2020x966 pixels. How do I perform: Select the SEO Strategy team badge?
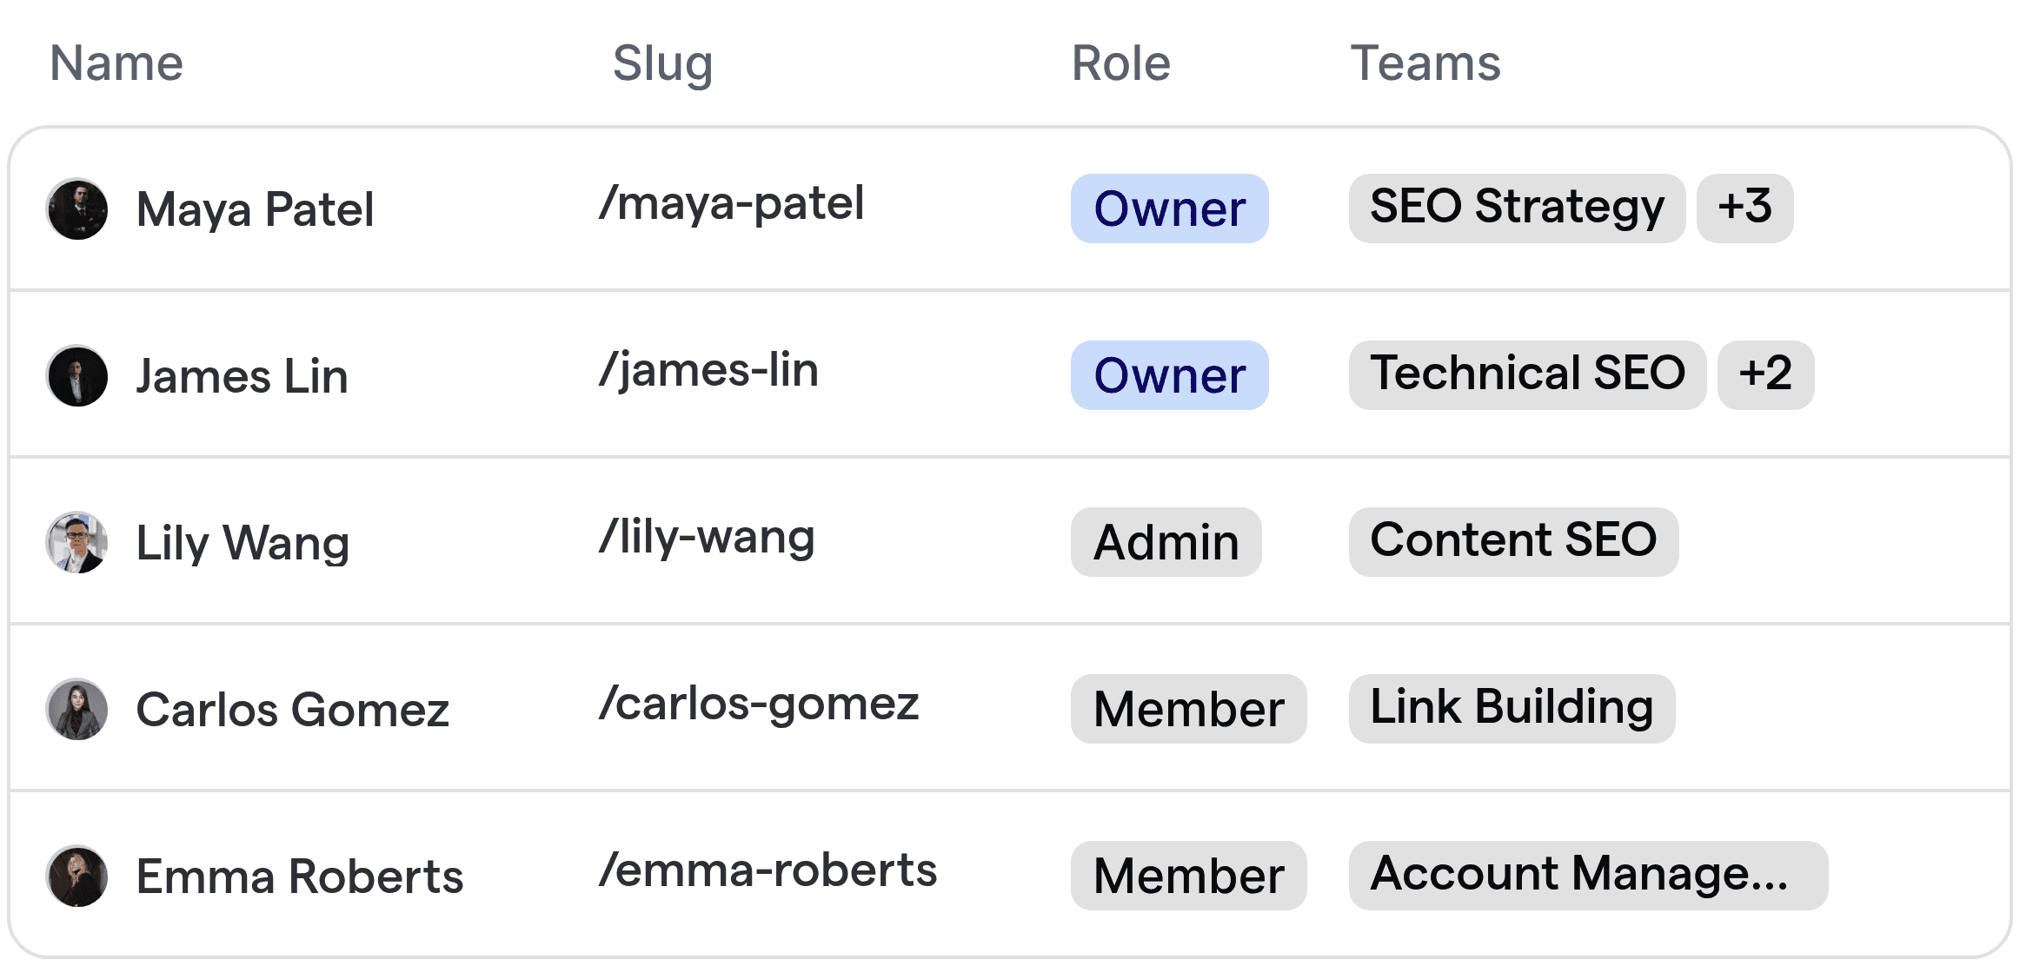tap(1516, 207)
